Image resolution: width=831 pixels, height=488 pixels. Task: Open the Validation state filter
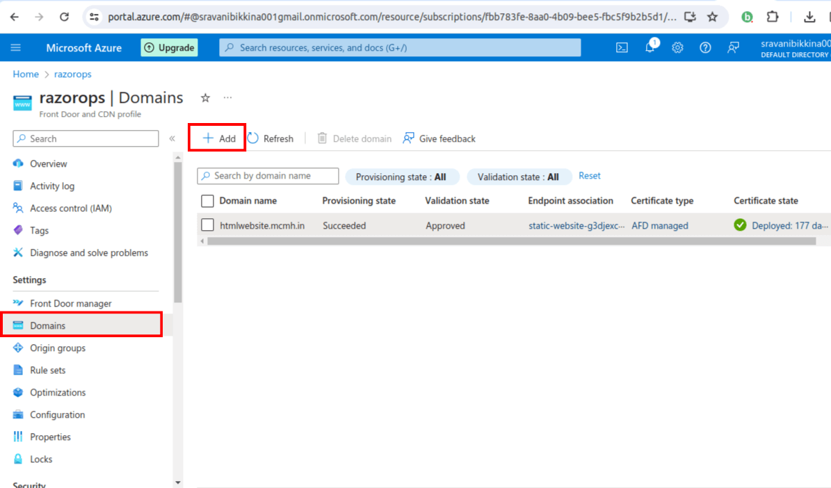click(519, 177)
